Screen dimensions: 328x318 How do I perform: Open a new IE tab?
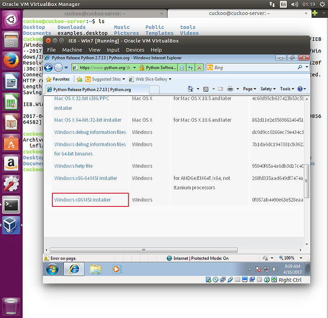[x=154, y=90]
